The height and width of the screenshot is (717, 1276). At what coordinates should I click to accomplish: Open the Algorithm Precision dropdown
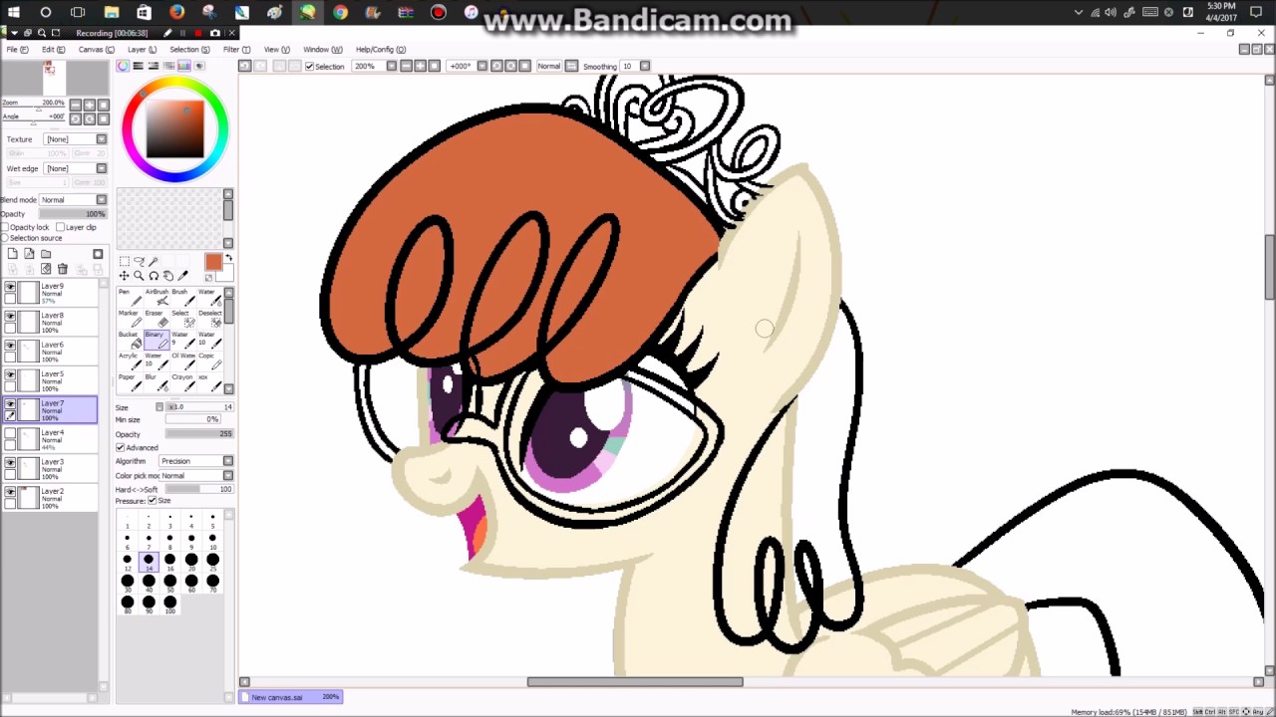click(x=195, y=461)
